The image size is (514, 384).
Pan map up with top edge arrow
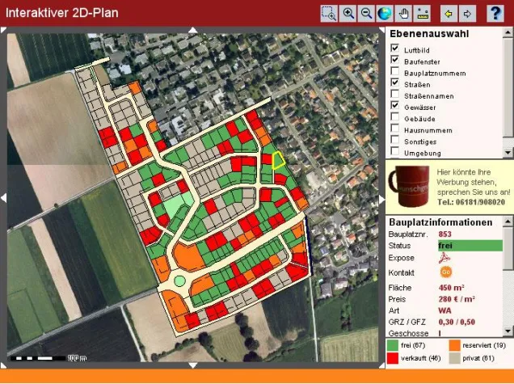tap(192, 30)
